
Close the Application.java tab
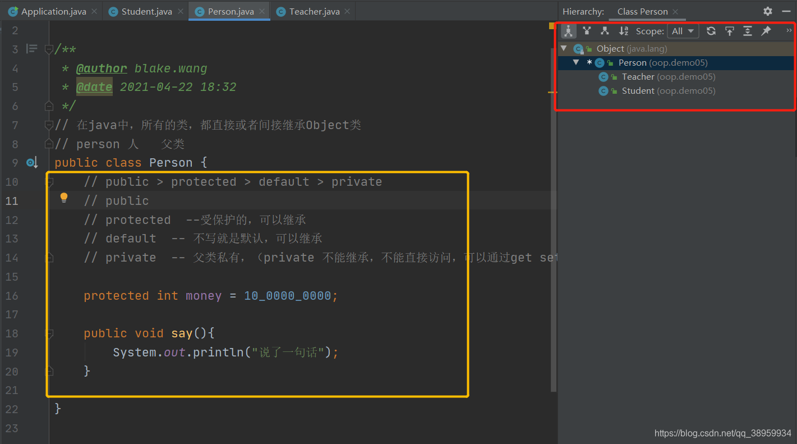(x=94, y=11)
